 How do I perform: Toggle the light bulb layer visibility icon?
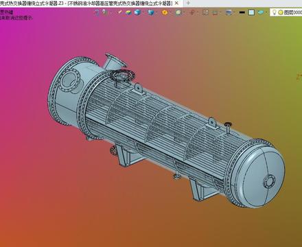tap(275, 12)
